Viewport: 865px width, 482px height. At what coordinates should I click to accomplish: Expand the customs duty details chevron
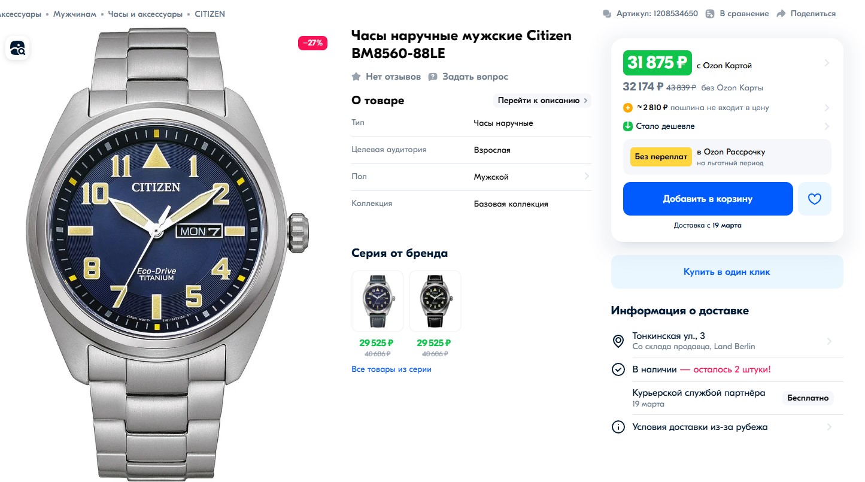pyautogui.click(x=827, y=108)
